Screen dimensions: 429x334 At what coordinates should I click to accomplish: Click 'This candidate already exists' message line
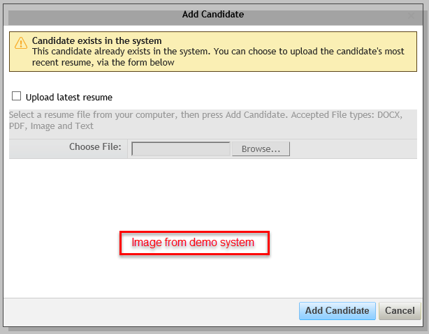coord(218,52)
